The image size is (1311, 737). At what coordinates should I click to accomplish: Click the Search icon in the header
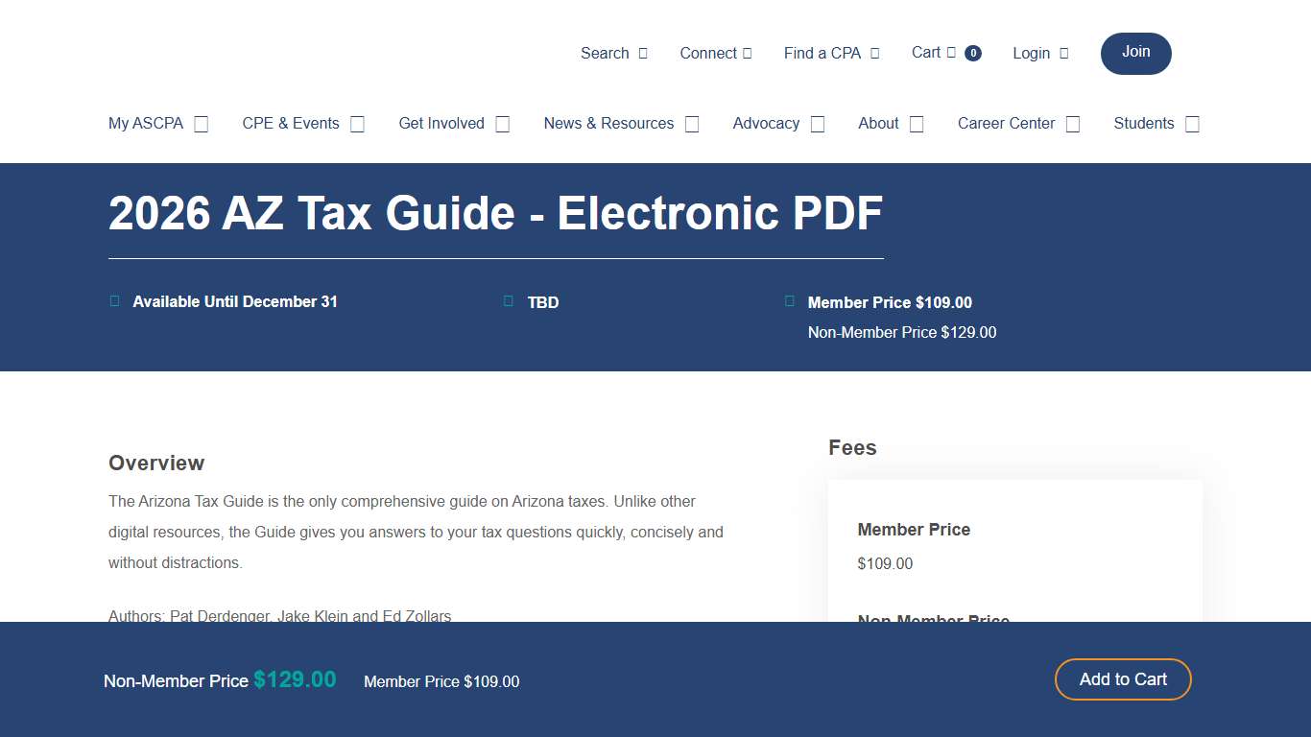(641, 53)
